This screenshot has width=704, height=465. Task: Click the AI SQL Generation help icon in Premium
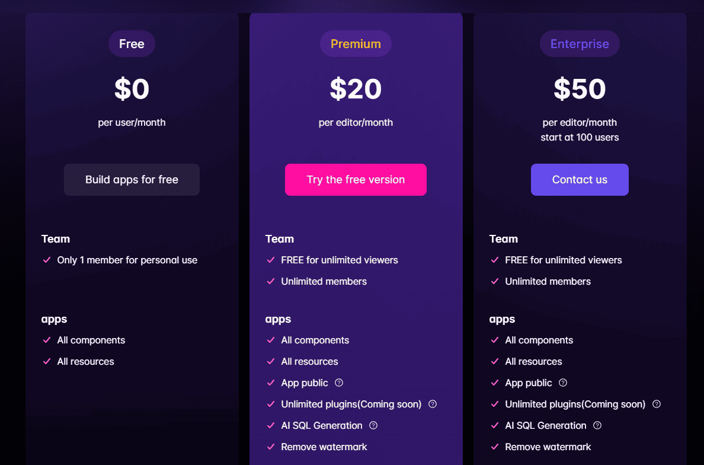point(373,425)
